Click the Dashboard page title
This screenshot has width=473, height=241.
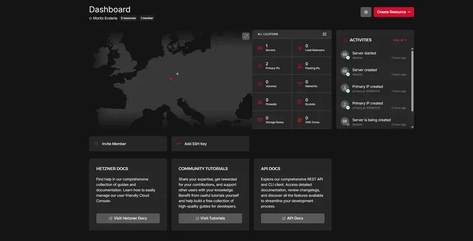(x=110, y=9)
